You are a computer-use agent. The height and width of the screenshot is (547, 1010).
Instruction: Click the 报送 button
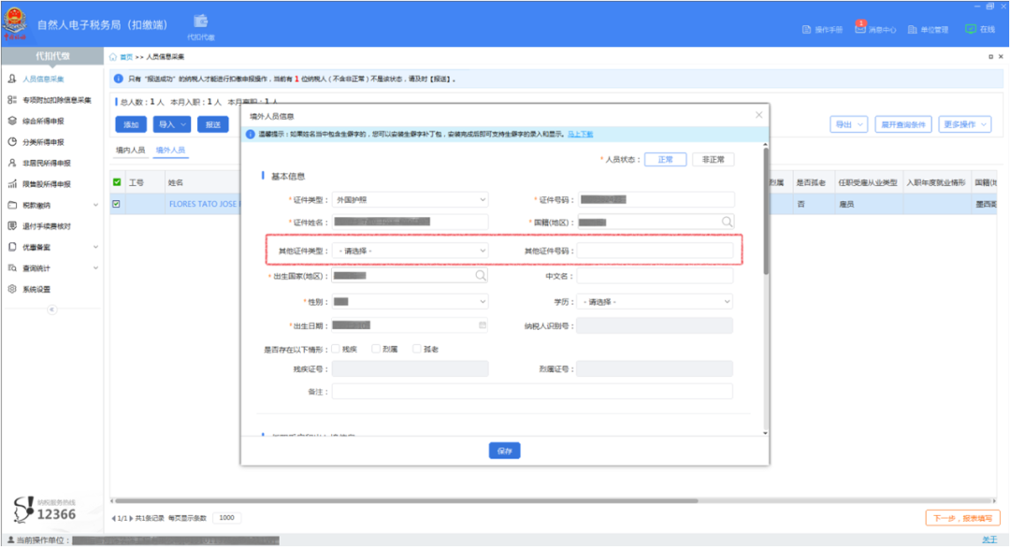click(x=213, y=124)
